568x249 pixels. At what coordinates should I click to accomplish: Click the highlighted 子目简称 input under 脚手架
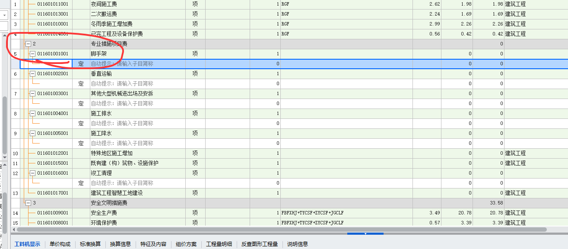coord(138,64)
